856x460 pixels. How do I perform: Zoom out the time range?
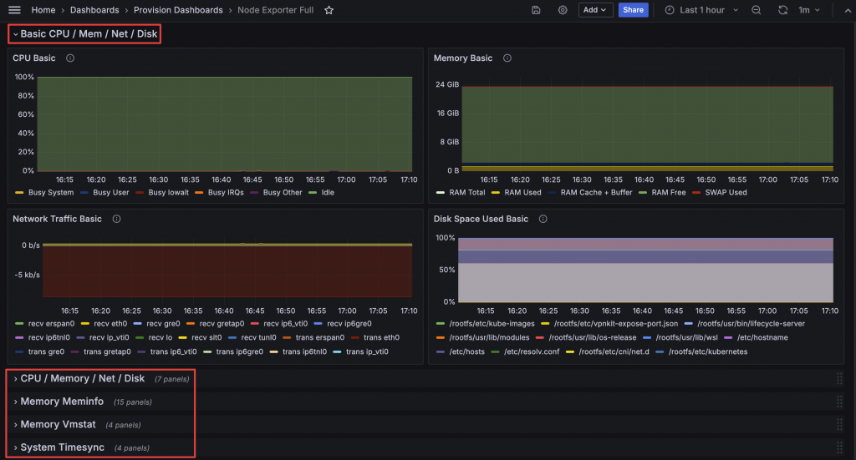(x=756, y=10)
